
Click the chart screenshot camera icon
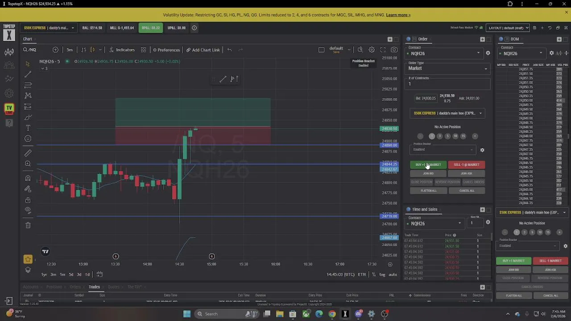coord(394,49)
